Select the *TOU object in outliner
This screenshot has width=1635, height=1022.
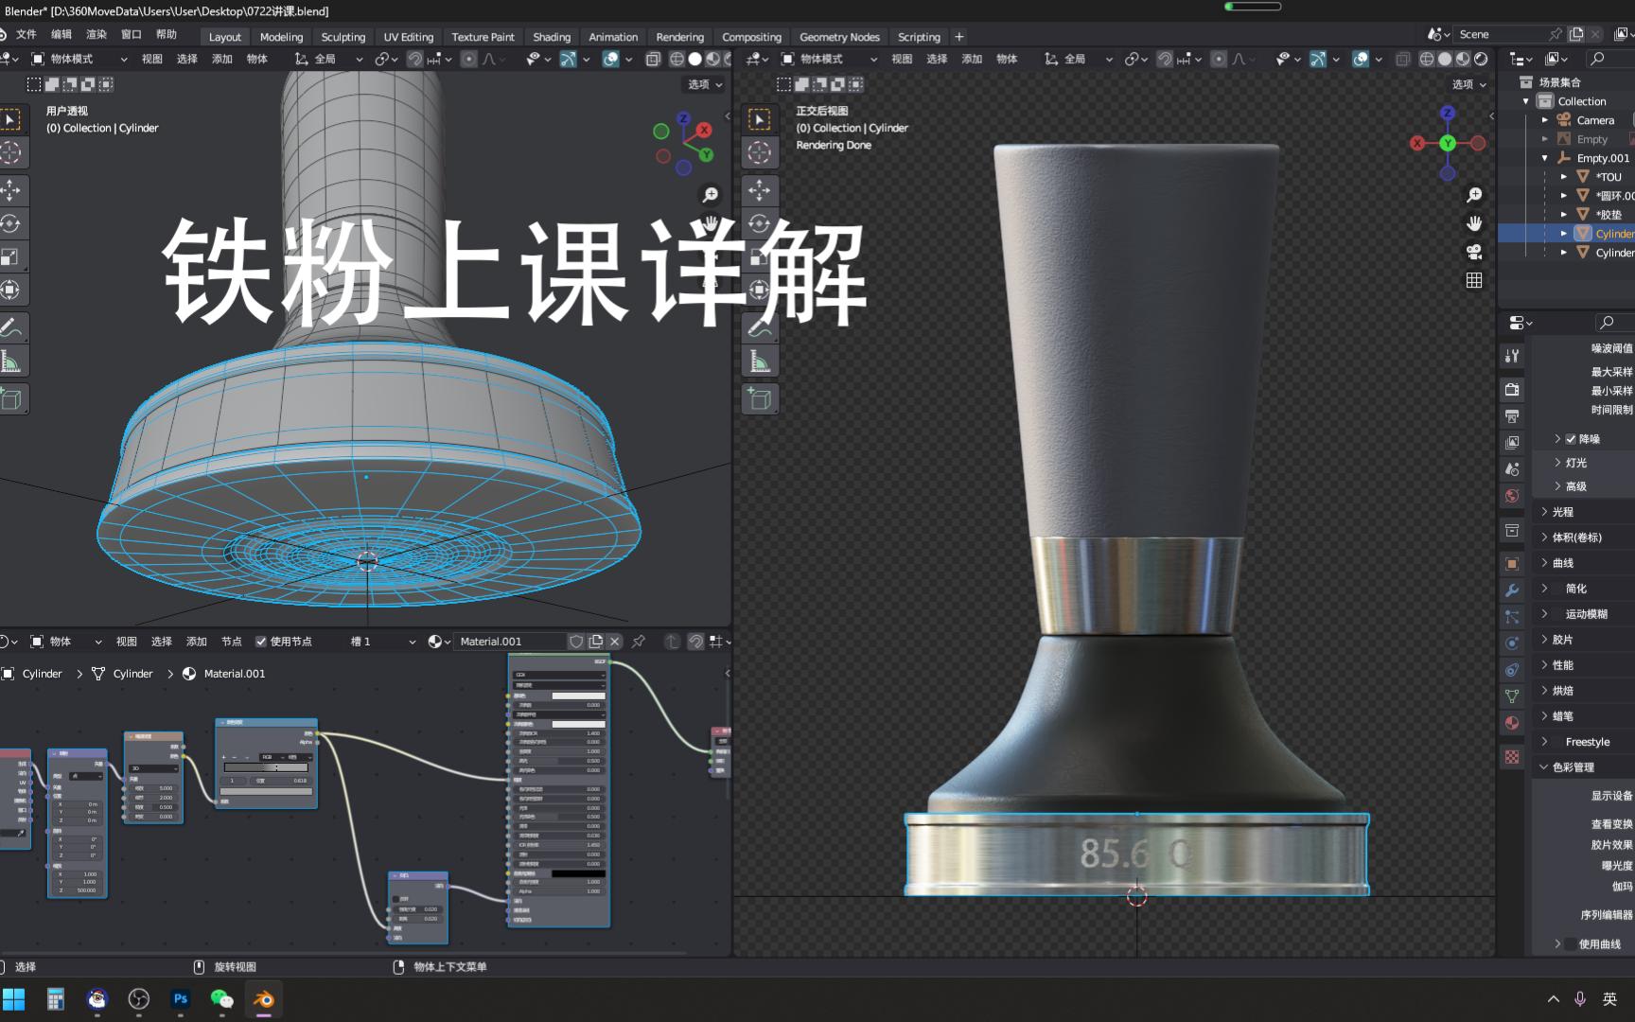click(1609, 177)
